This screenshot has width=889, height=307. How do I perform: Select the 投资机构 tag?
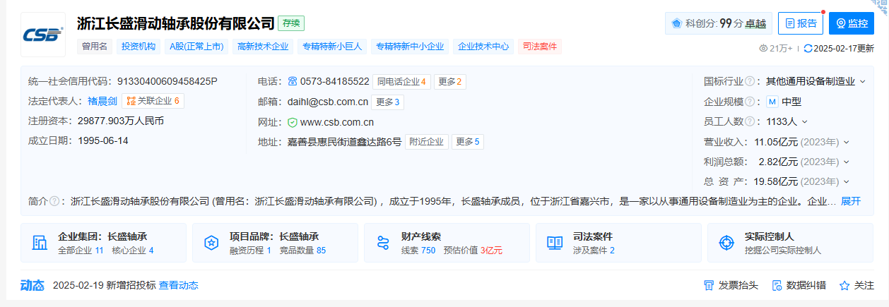coord(139,47)
